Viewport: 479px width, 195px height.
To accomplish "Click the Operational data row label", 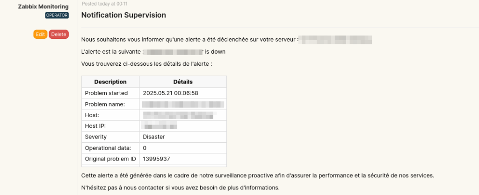I will pyautogui.click(x=108, y=148).
